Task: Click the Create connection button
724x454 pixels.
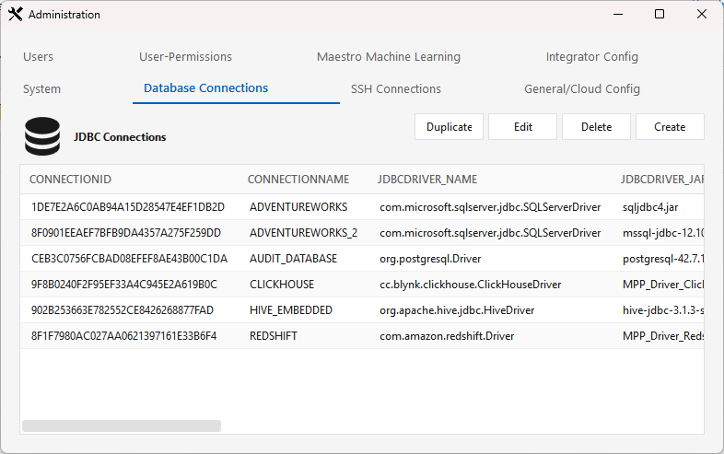Action: click(x=670, y=126)
